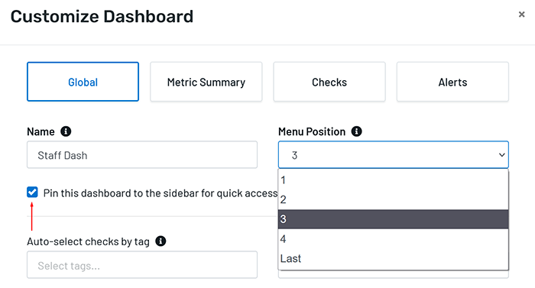Click the Menu Position info icon
The width and height of the screenshot is (535, 288).
coord(357,131)
